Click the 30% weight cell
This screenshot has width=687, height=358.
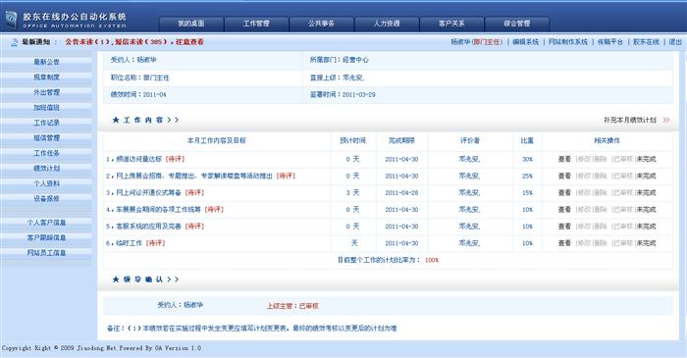coord(528,159)
